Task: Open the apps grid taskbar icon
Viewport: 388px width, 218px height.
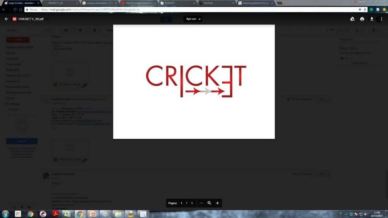Action: tap(18, 214)
